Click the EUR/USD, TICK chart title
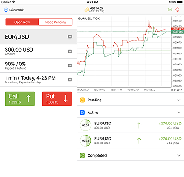Image resolution: width=184 pixels, height=177 pixels. pos(89,18)
